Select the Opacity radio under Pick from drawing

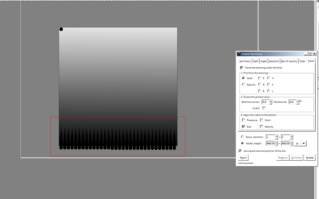244,85
